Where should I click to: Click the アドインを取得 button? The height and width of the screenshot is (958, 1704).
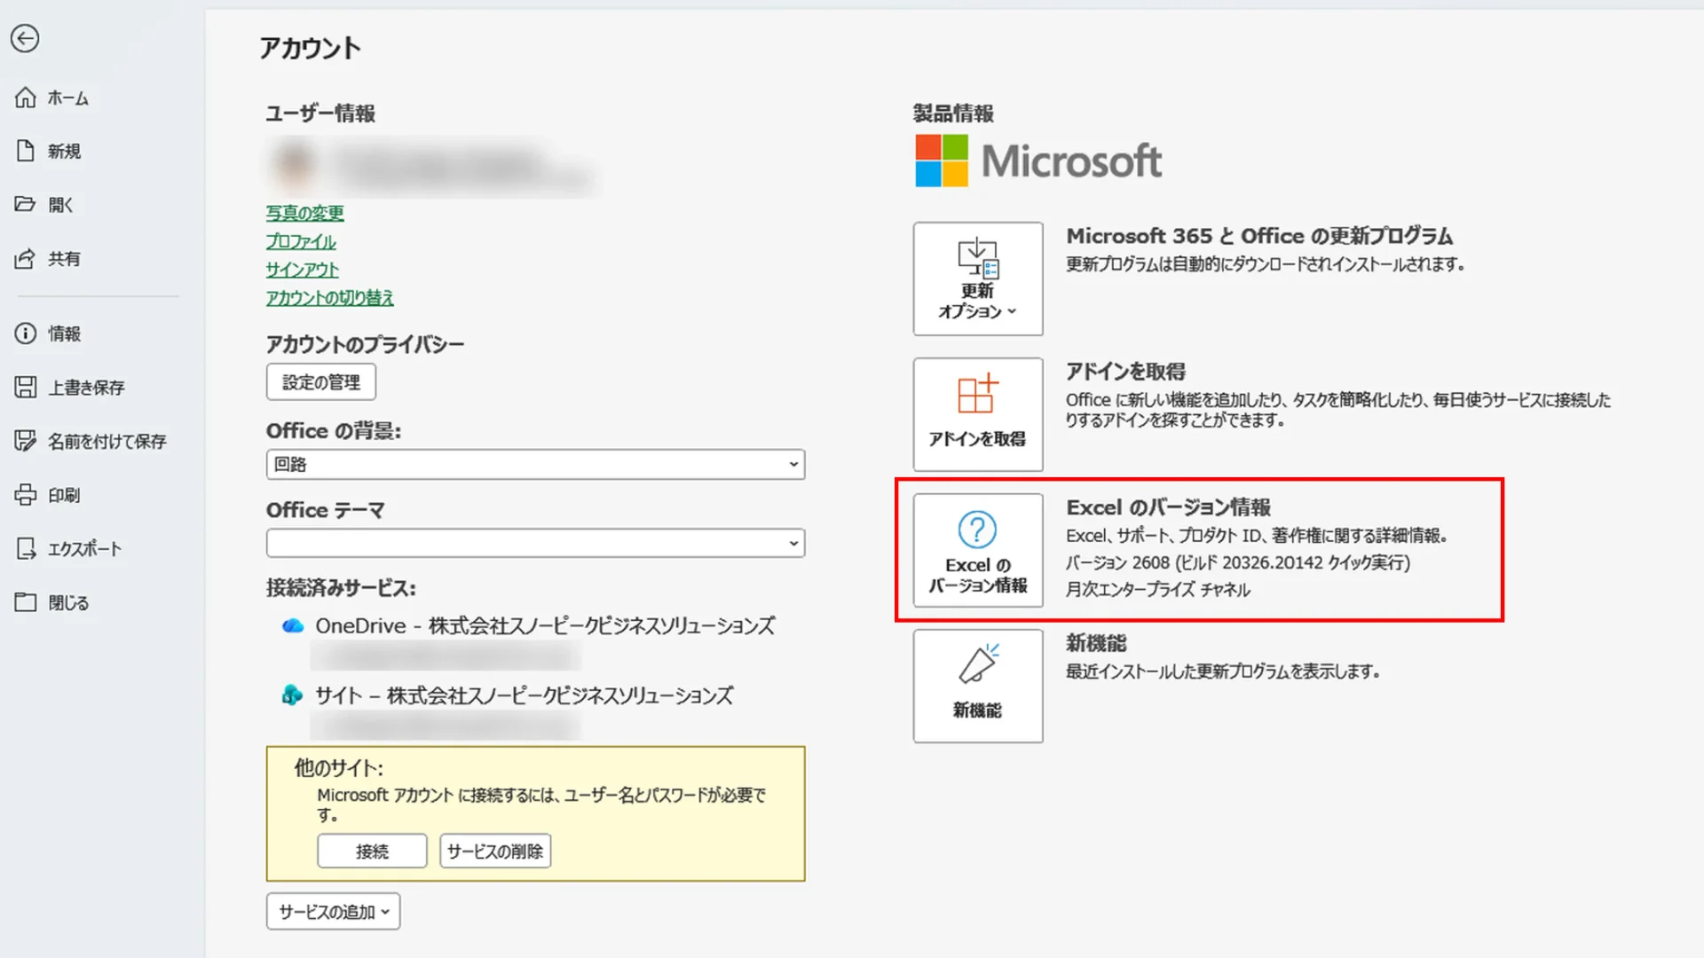[978, 414]
